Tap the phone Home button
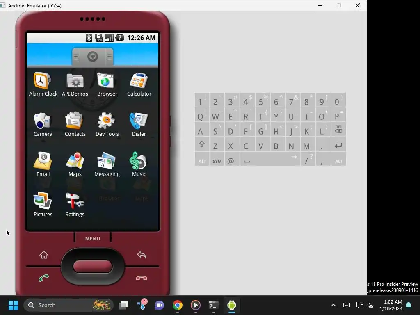 43,255
